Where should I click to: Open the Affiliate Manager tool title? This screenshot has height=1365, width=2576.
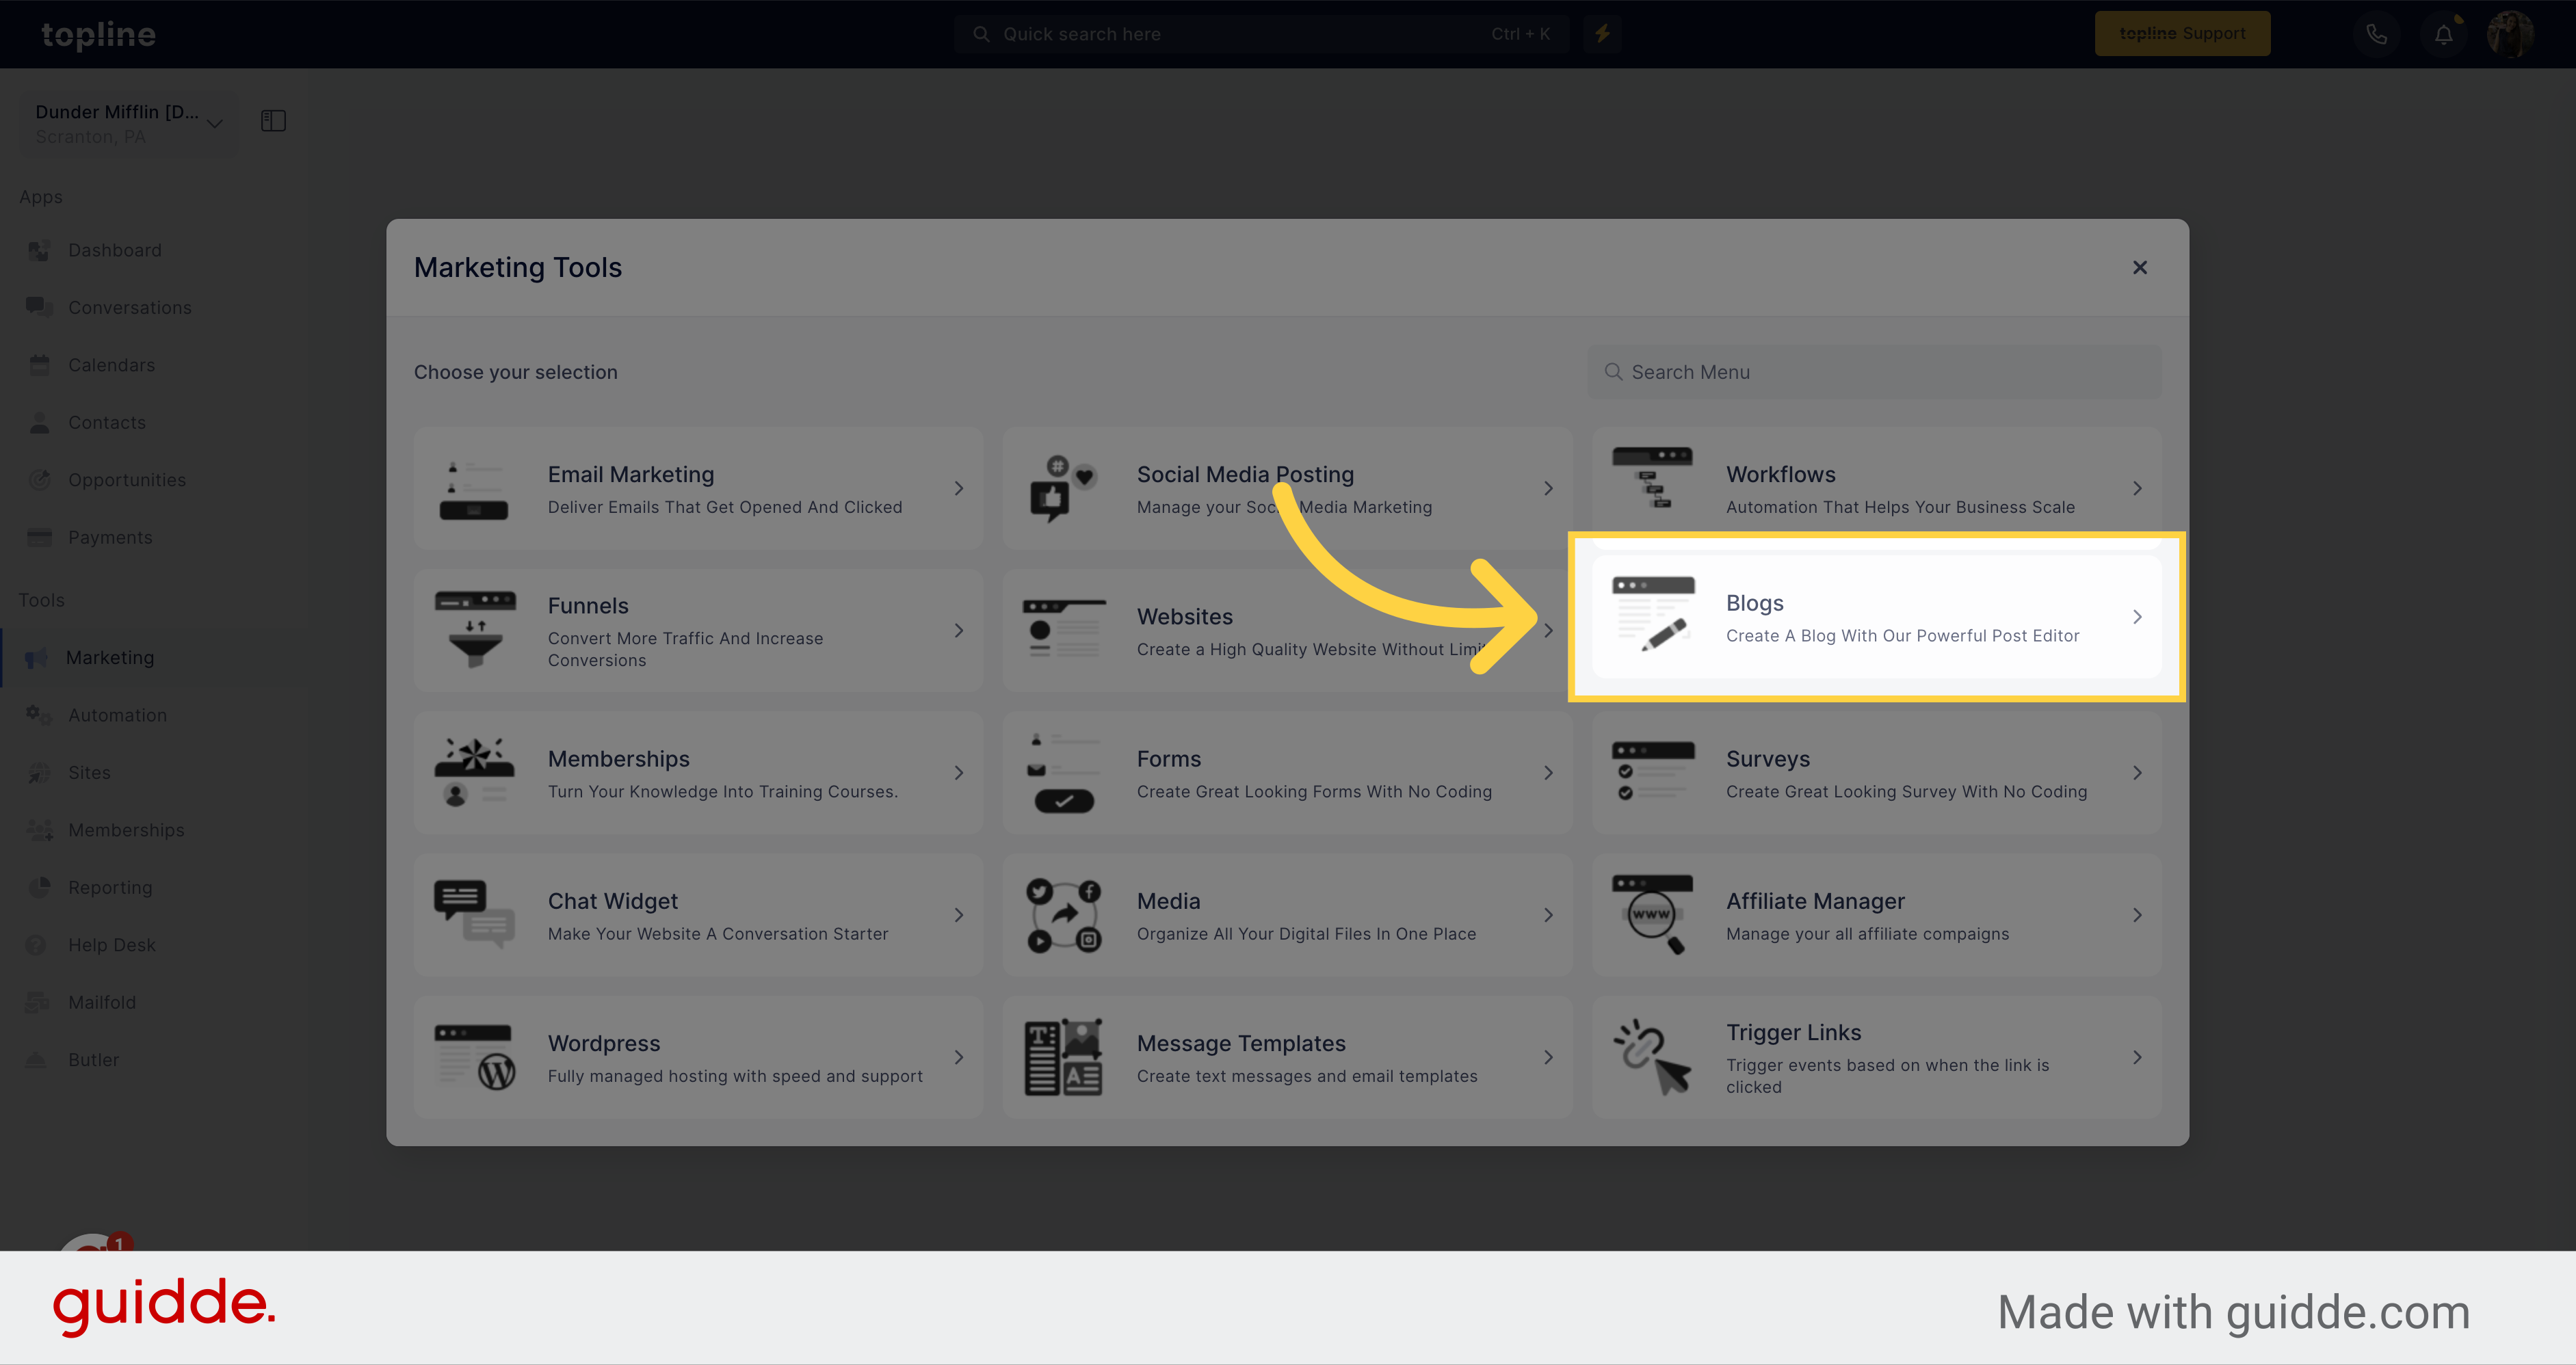point(1815,901)
